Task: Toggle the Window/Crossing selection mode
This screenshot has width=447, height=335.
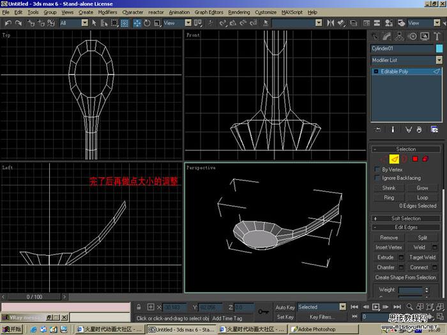Action: [x=125, y=23]
